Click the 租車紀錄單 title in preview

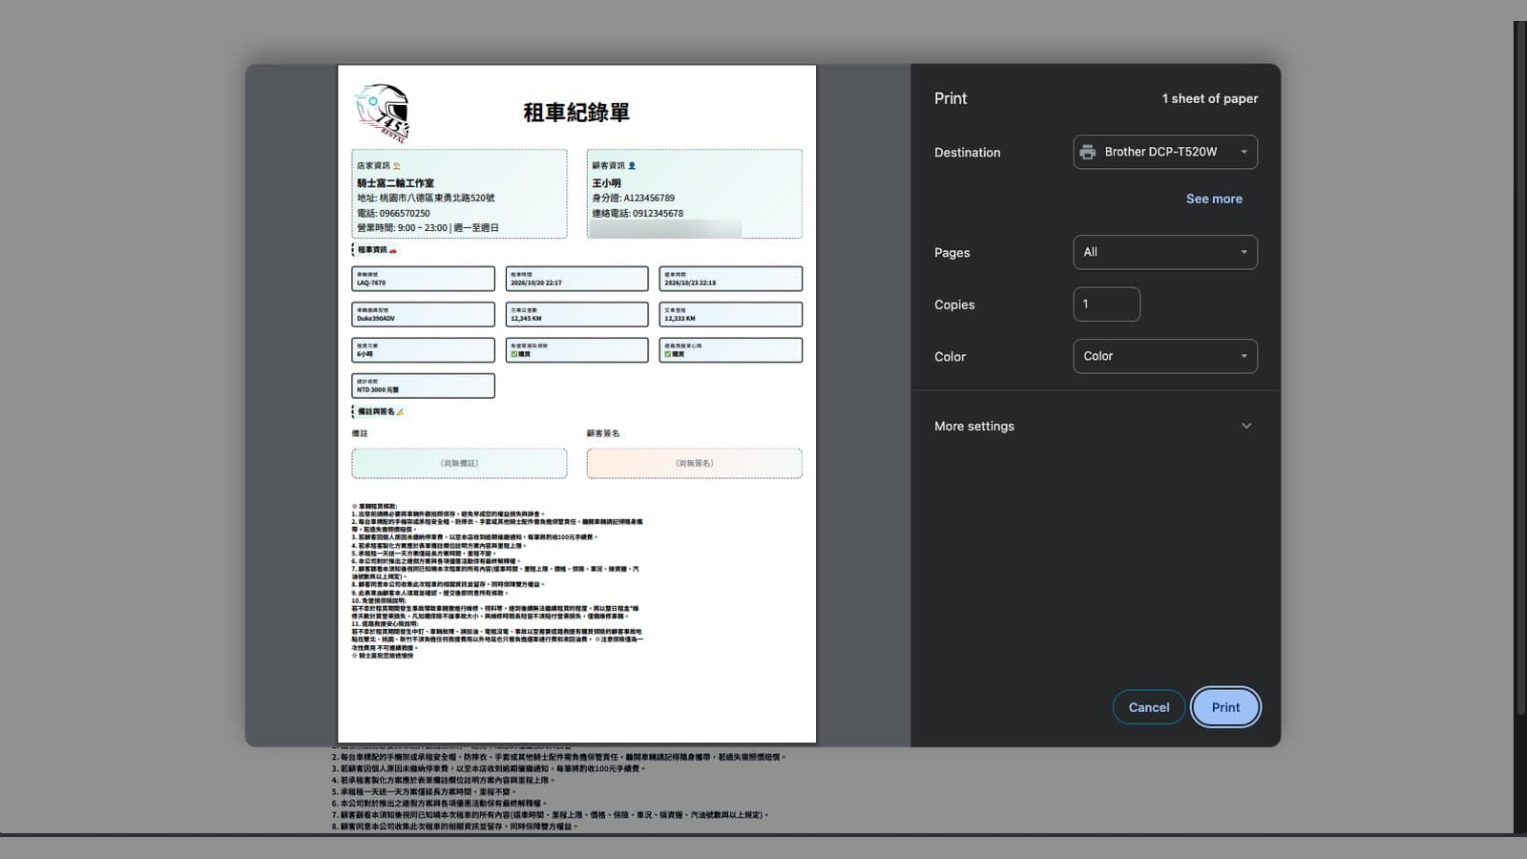coord(576,113)
